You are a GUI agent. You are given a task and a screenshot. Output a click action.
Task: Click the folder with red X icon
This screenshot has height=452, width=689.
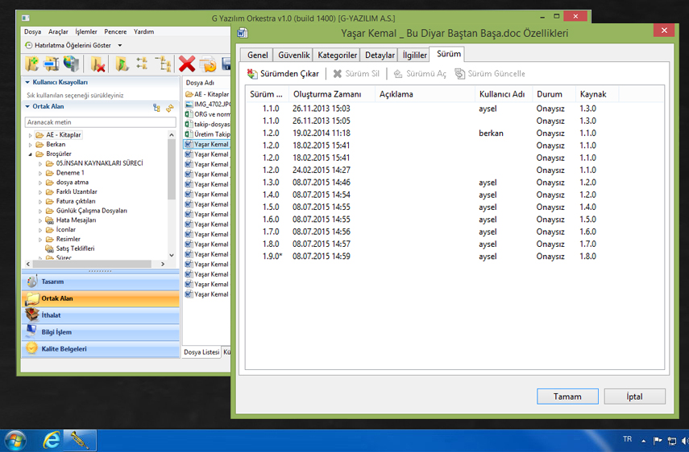[98, 64]
